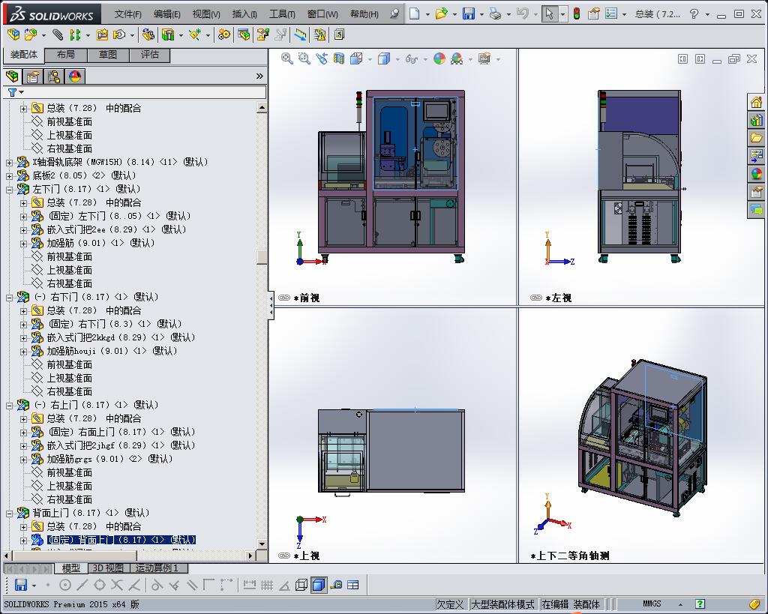Image resolution: width=768 pixels, height=614 pixels.
Task: Select the 嵌入式门把2ee (8.29) tree item
Action: 116,229
